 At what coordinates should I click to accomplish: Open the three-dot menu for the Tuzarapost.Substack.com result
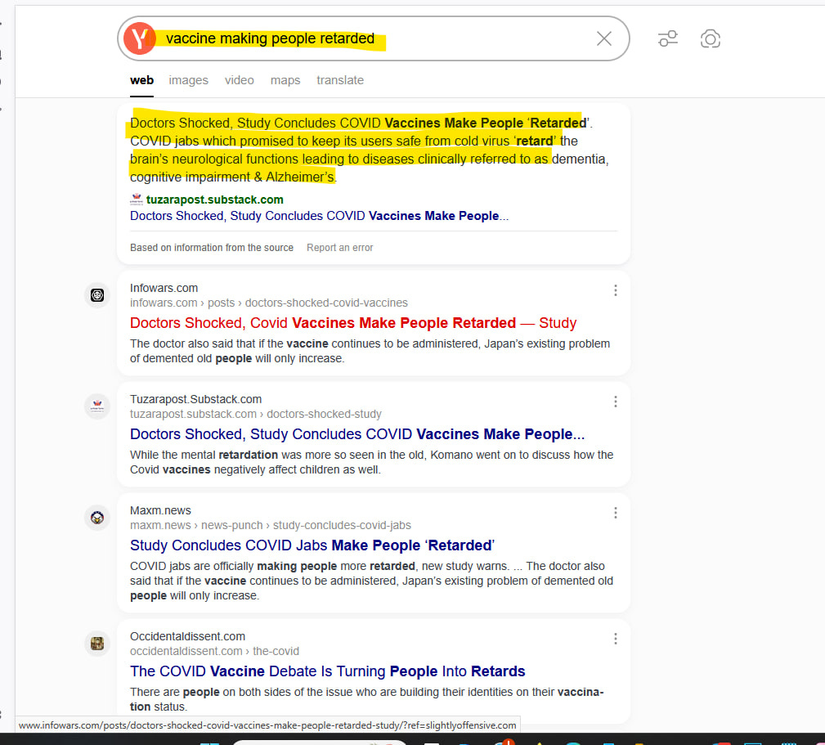[615, 402]
